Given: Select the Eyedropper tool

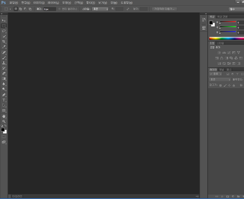Looking at the screenshot, I should pos(4,47).
